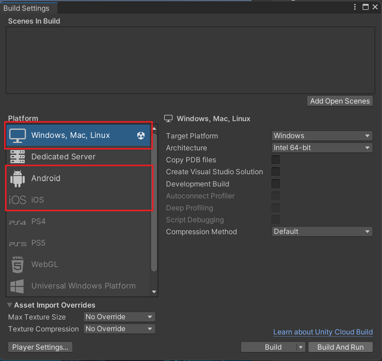Open the Target Platform dropdown
This screenshot has height=361, width=382.
(x=322, y=136)
